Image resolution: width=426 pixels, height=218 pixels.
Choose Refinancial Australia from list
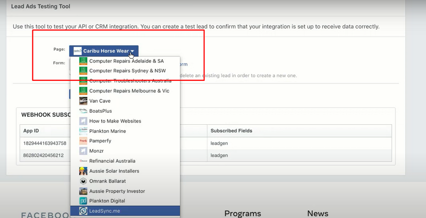(112, 161)
